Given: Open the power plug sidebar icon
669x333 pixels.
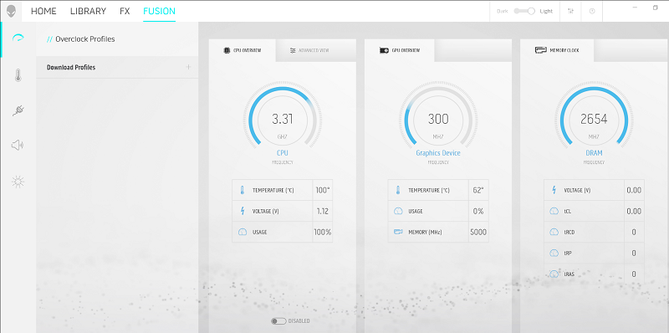Looking at the screenshot, I should 18,111.
